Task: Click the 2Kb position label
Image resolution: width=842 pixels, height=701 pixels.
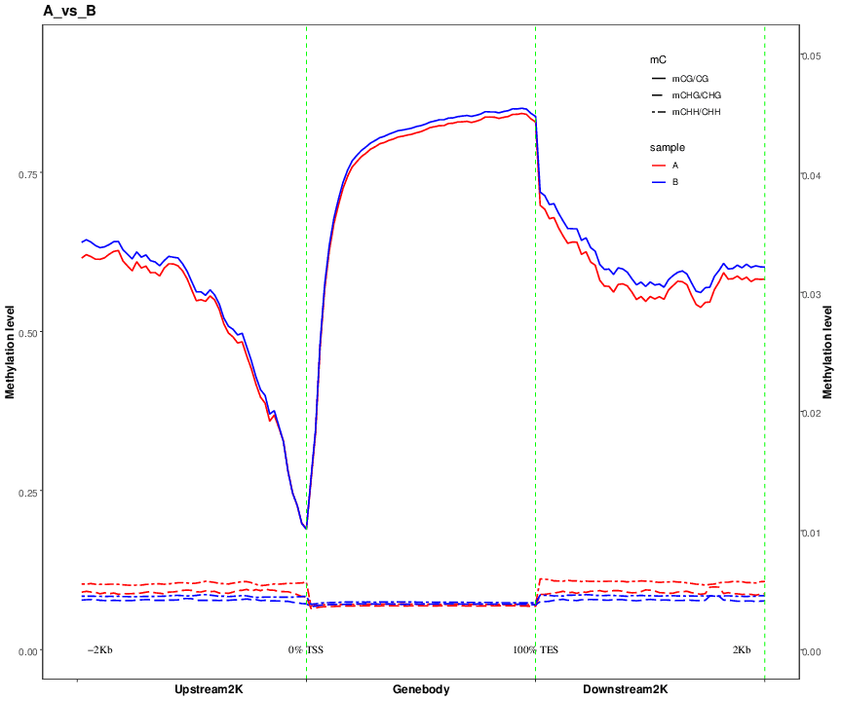Action: (742, 650)
